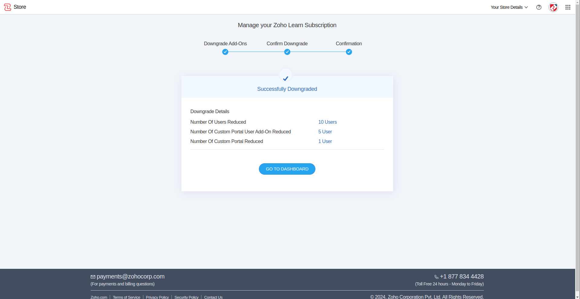Image resolution: width=580 pixels, height=299 pixels.
Task: Open the Privacy Policy link
Action: point(157,297)
